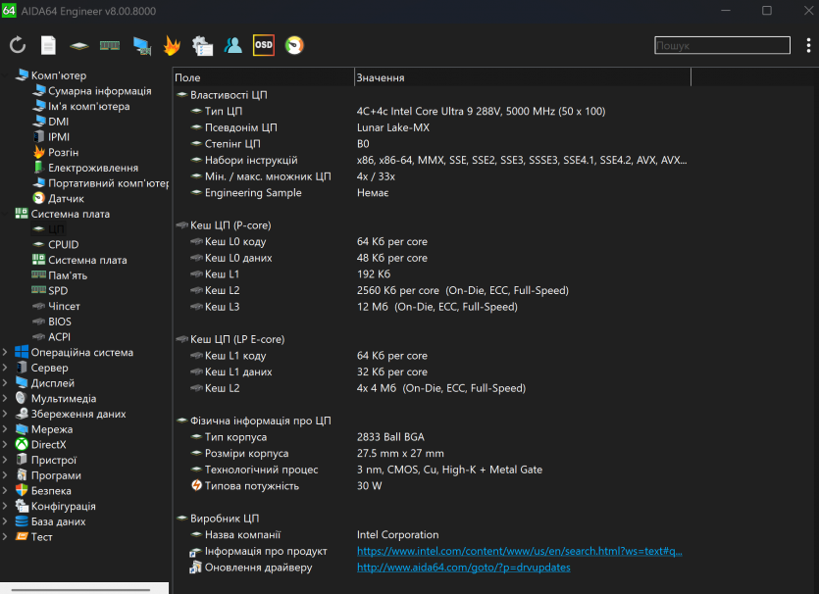
Task: Click the Пошук search field
Action: [x=721, y=45]
